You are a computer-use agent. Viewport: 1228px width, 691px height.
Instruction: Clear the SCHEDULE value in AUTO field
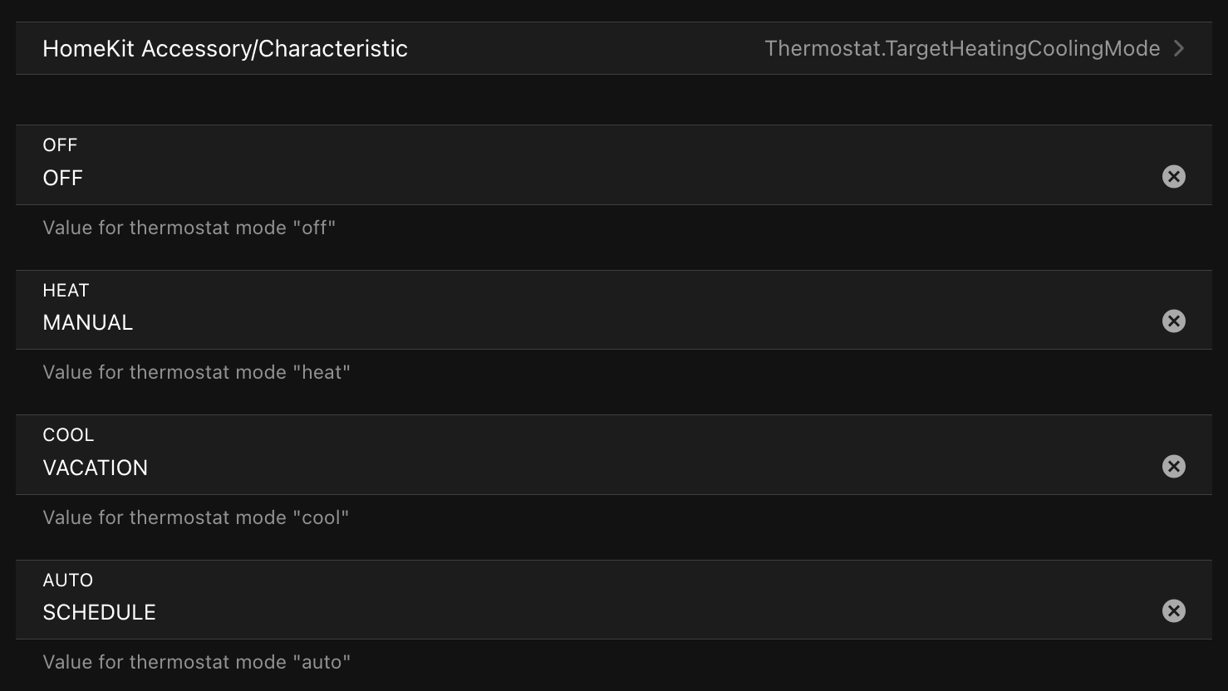coord(1173,611)
